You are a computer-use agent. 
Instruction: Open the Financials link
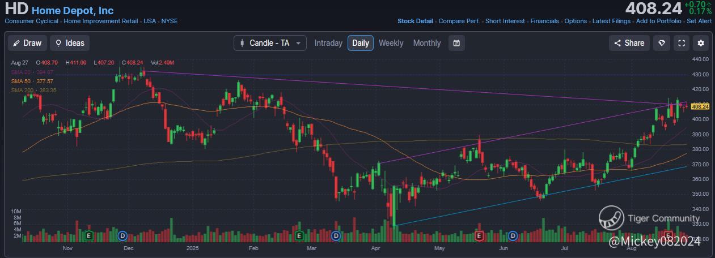pos(544,21)
